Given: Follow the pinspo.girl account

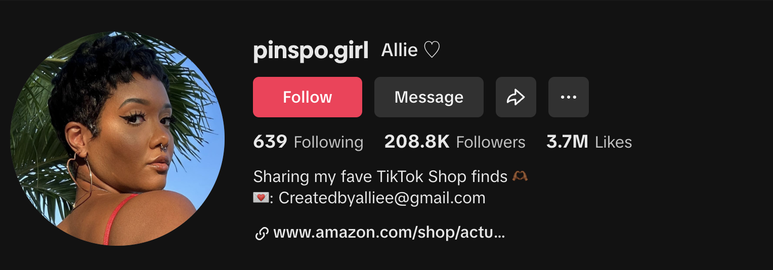Looking at the screenshot, I should point(308,97).
